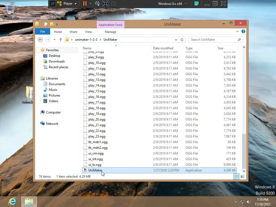Open the green VMware notes icon
The height and width of the screenshot is (207, 276).
[x=196, y=4]
